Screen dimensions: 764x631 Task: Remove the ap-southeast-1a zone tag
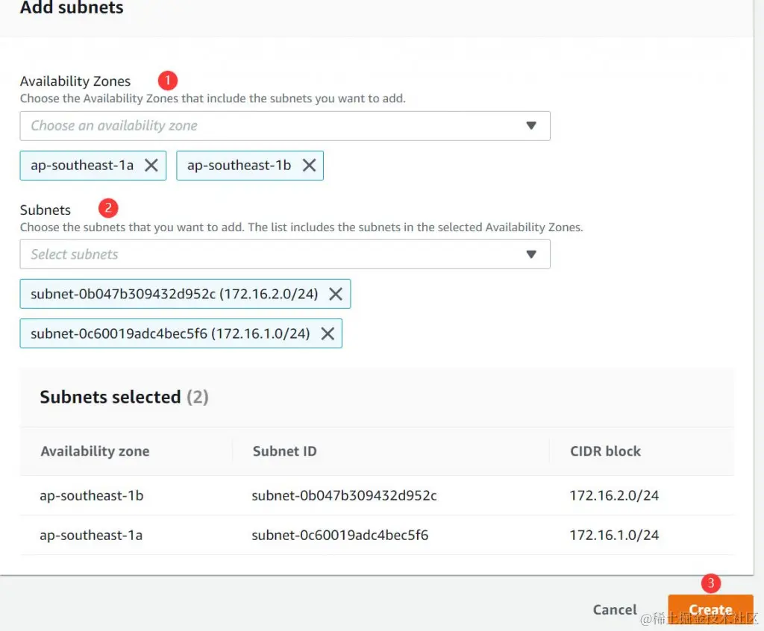pyautogui.click(x=152, y=165)
